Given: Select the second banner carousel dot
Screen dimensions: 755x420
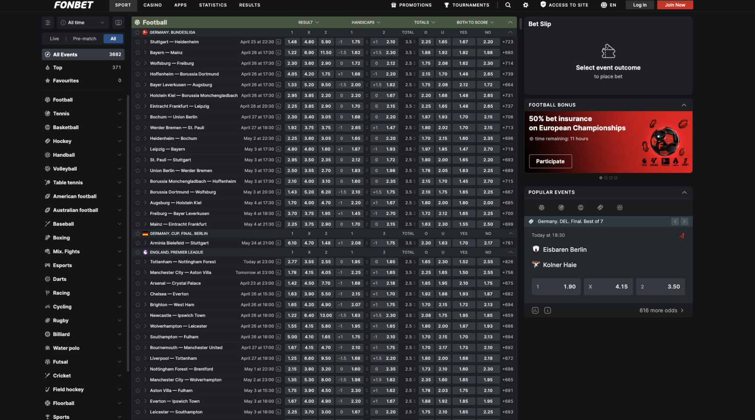Looking at the screenshot, I should [x=606, y=178].
